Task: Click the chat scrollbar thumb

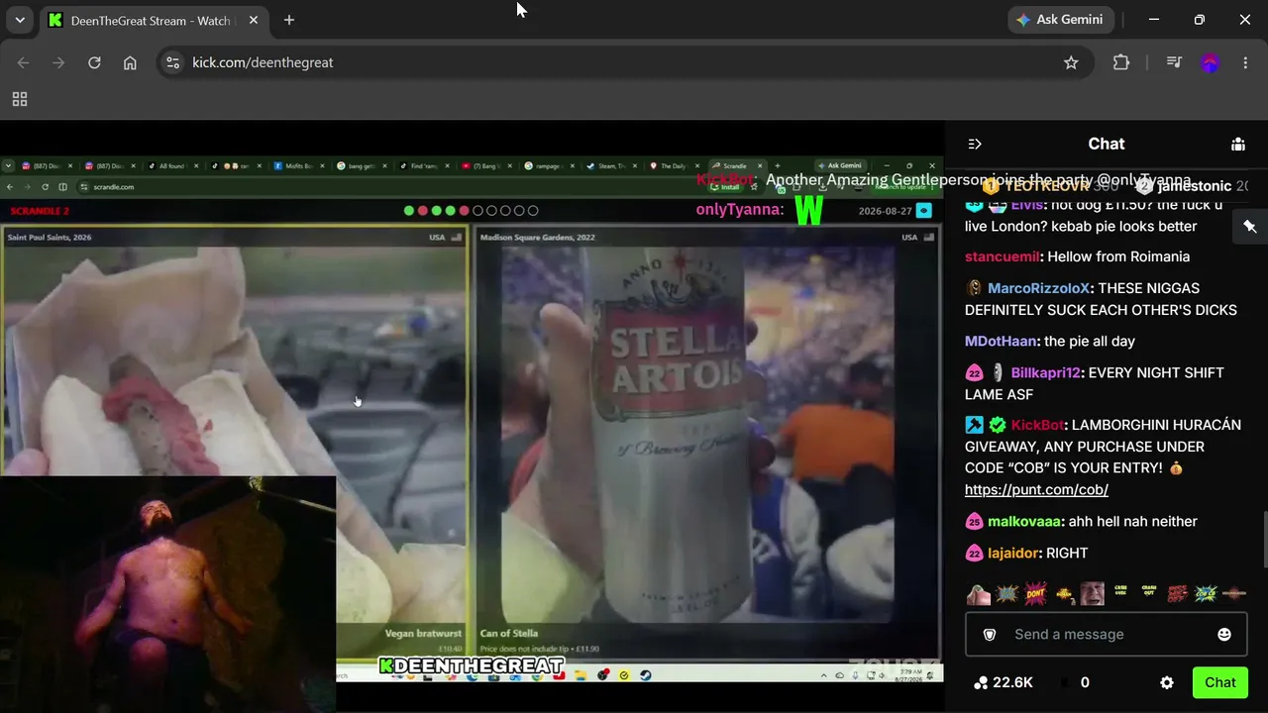Action: [1265, 540]
